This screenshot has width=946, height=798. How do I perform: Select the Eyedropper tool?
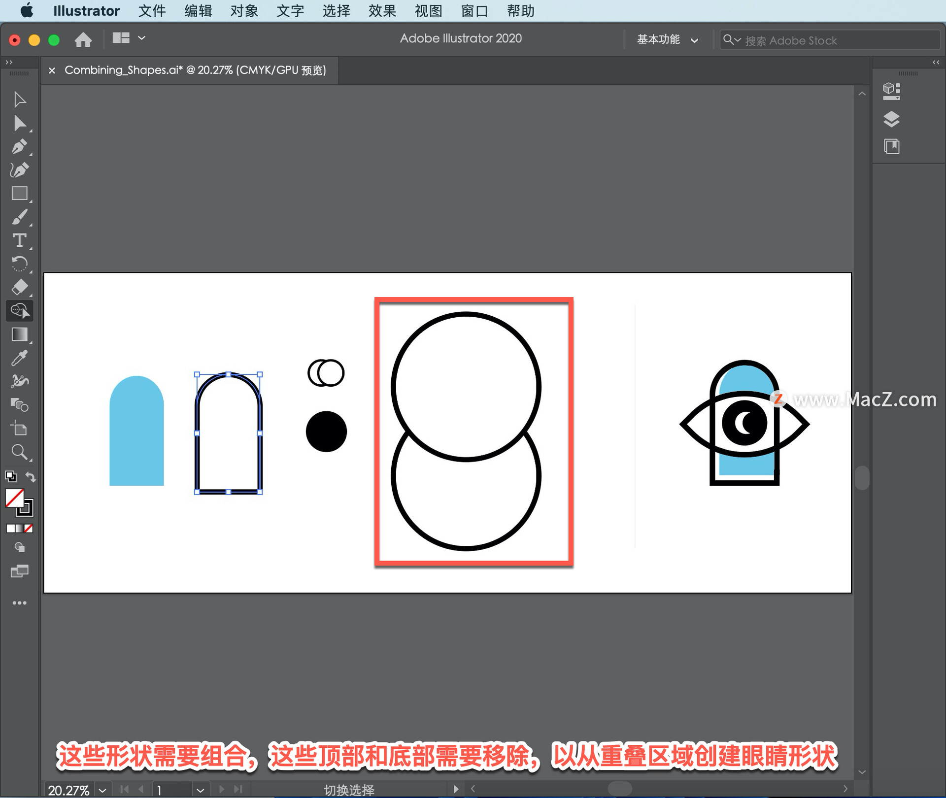coord(20,358)
